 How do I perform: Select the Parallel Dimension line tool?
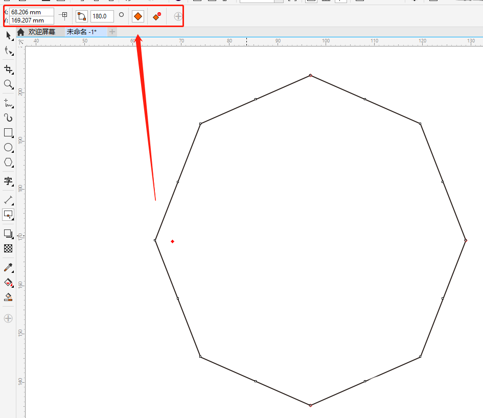[8, 200]
